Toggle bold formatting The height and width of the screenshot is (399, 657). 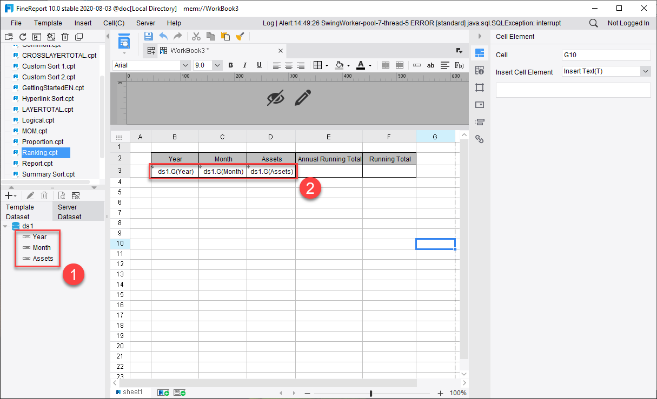(230, 65)
